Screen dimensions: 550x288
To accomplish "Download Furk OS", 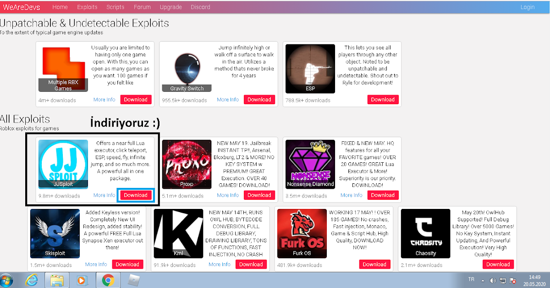I will pyautogui.click(x=374, y=264).
